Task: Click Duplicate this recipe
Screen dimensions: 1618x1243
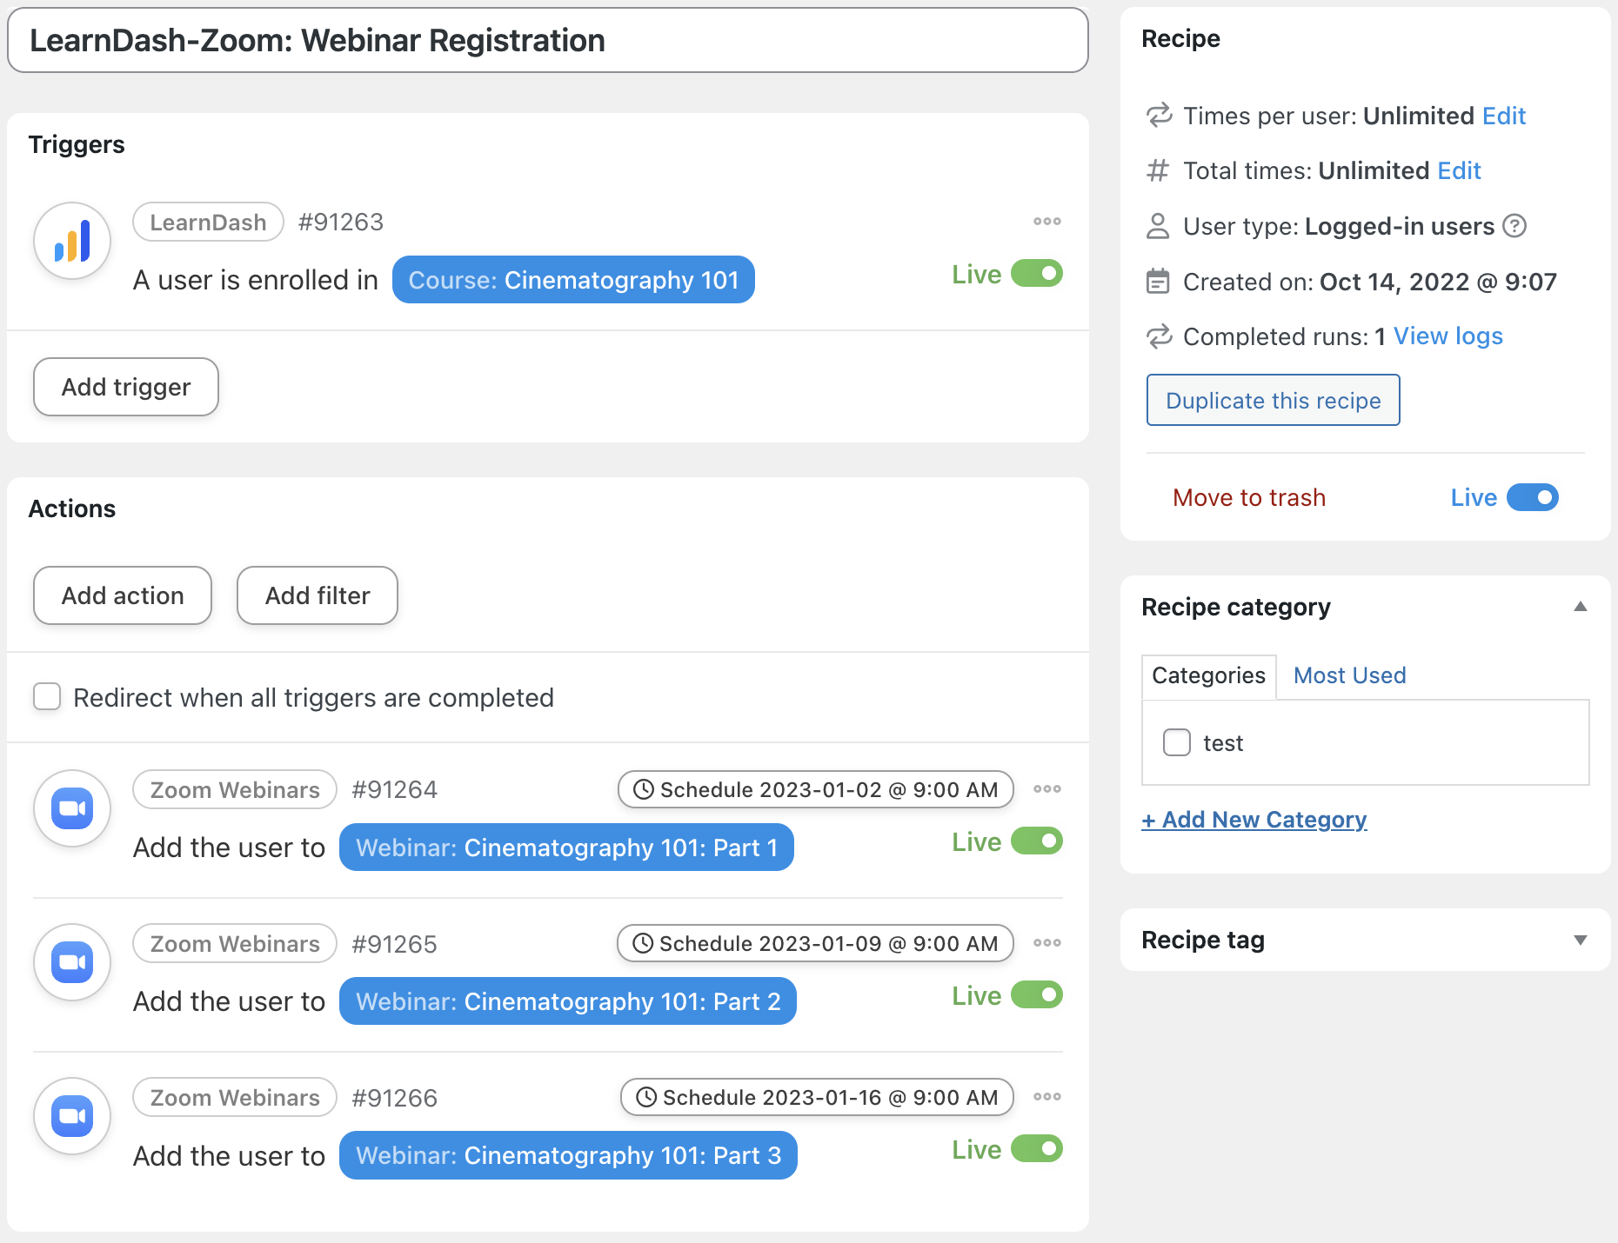Action: 1273,400
